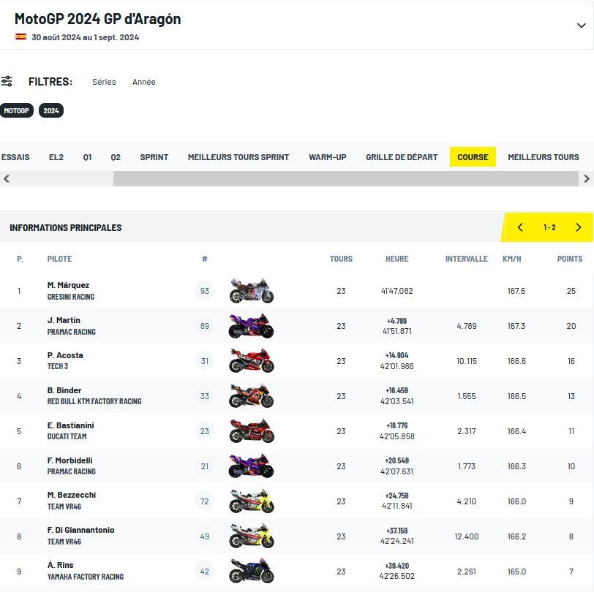Click M. Márquez's Gresini bike image
The height and width of the screenshot is (592, 594).
click(x=251, y=291)
